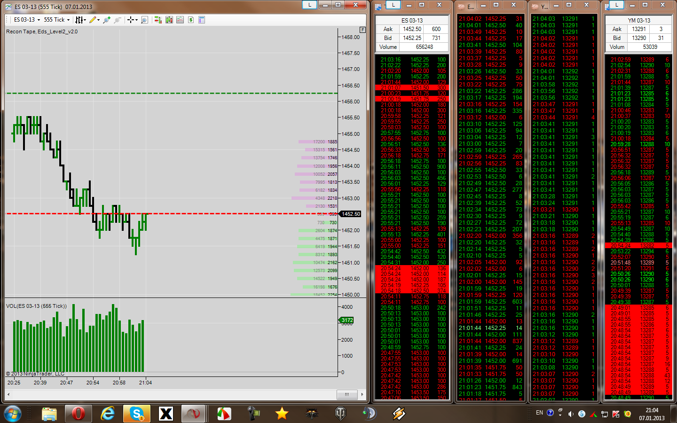Open Internet Explorer from the taskbar
The height and width of the screenshot is (423, 677).
coord(108,414)
